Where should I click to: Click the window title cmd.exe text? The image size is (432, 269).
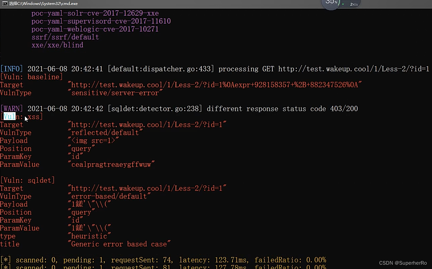43,4
